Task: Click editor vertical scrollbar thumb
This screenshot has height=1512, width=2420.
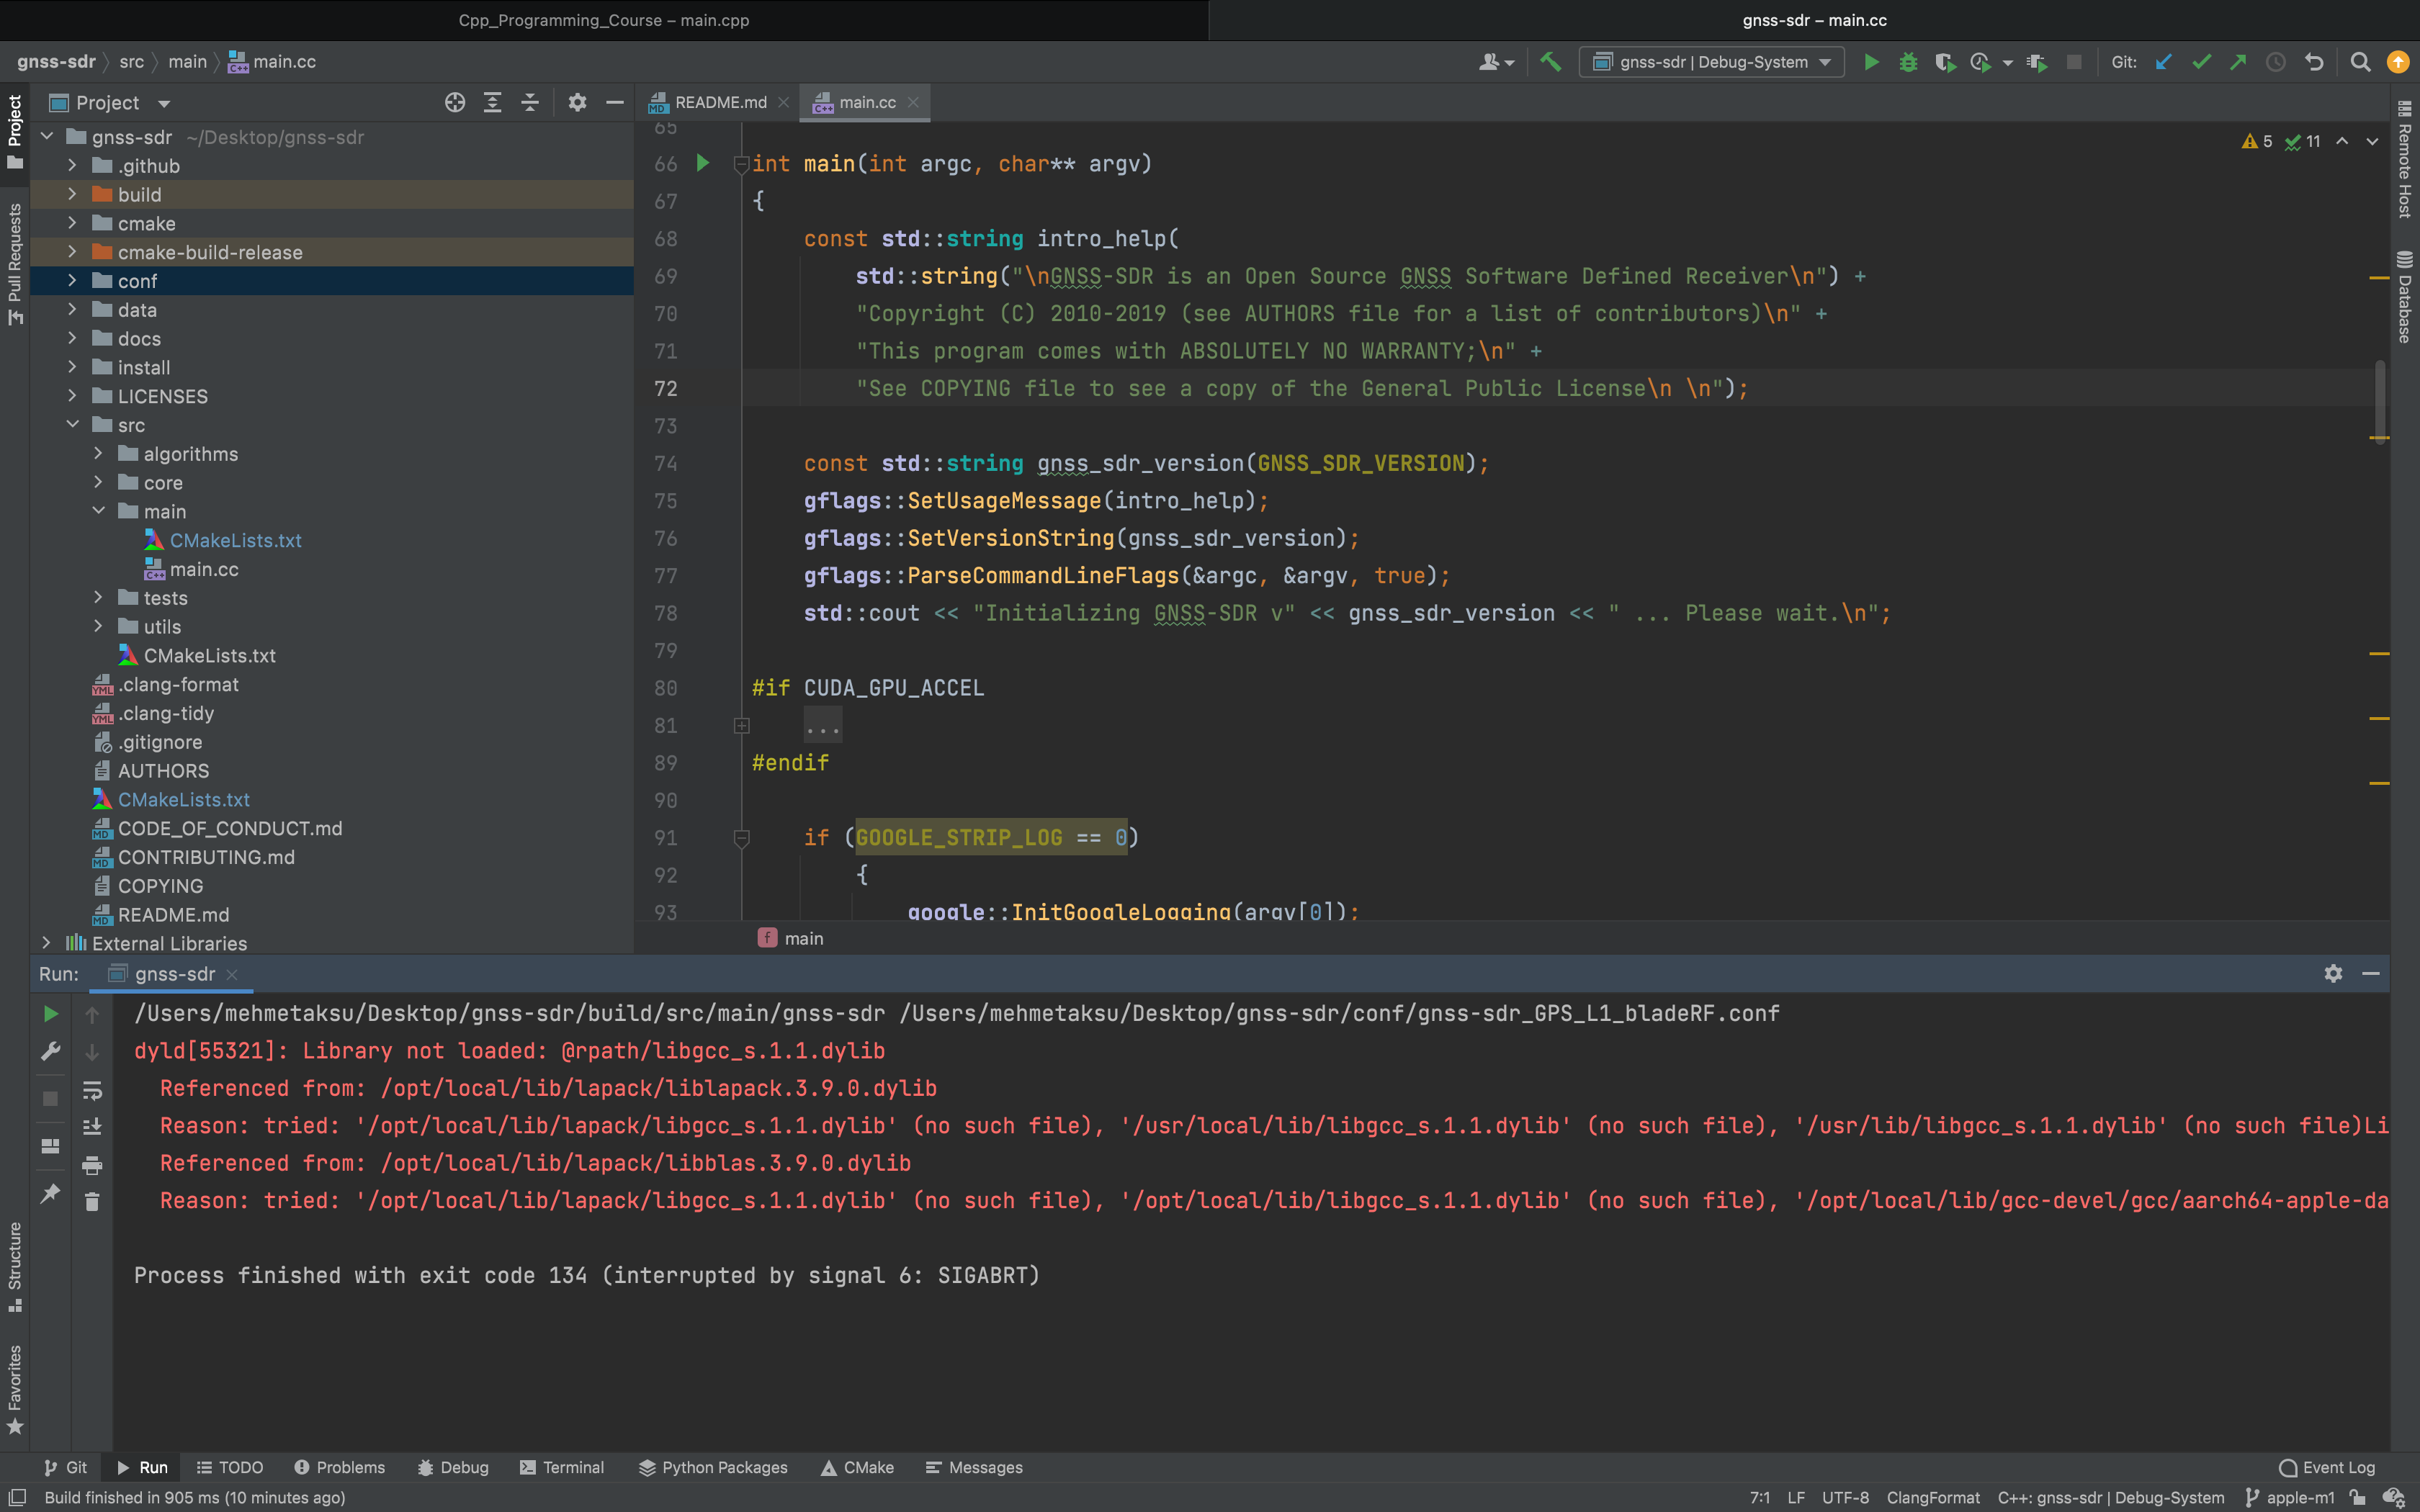Action: pos(2380,400)
